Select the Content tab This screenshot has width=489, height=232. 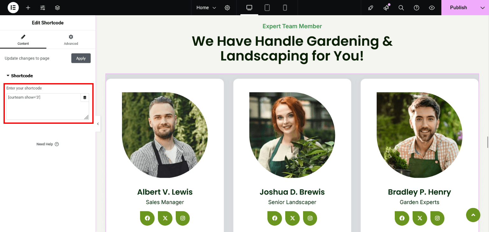tap(23, 40)
